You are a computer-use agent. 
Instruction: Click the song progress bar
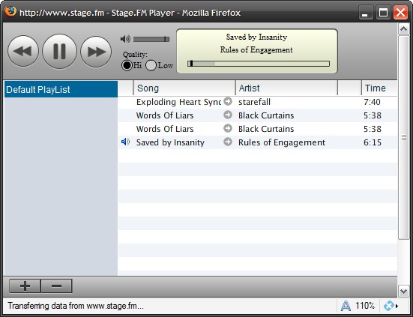[x=259, y=64]
